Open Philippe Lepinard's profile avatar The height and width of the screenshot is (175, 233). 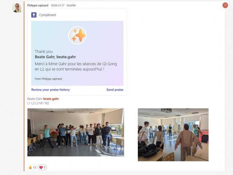(17, 8)
